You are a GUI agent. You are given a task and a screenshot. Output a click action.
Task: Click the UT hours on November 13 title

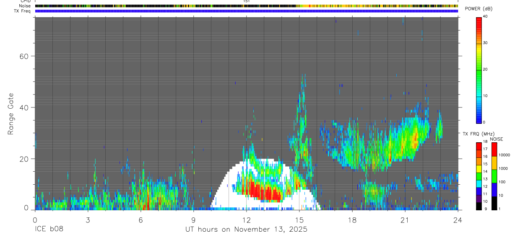tap(247, 230)
